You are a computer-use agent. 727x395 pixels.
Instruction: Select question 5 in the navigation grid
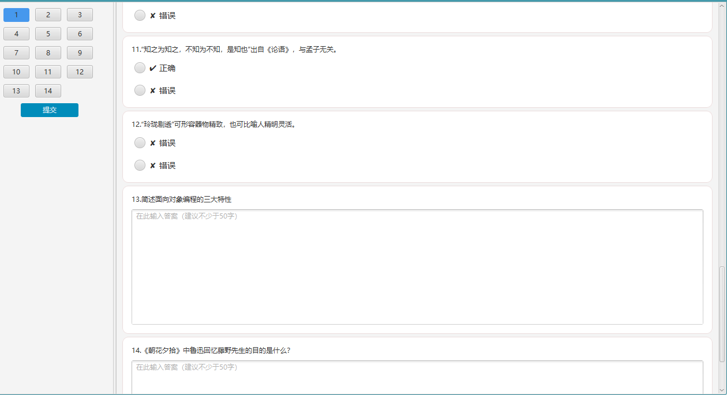48,34
